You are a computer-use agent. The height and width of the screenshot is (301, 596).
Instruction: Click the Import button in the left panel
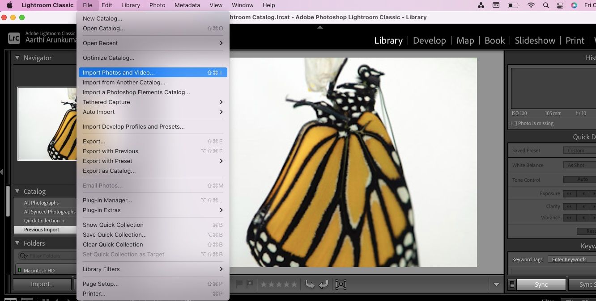tap(42, 284)
